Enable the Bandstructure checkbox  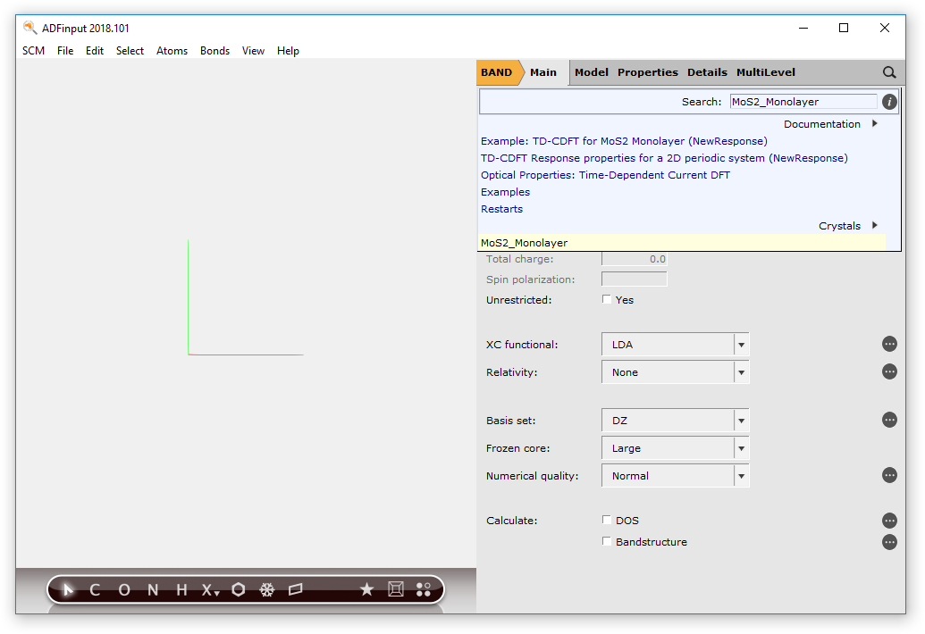click(x=607, y=541)
